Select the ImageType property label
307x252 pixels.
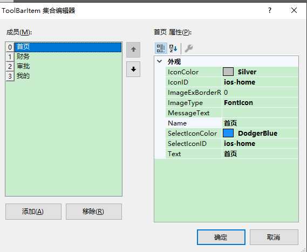(185, 103)
